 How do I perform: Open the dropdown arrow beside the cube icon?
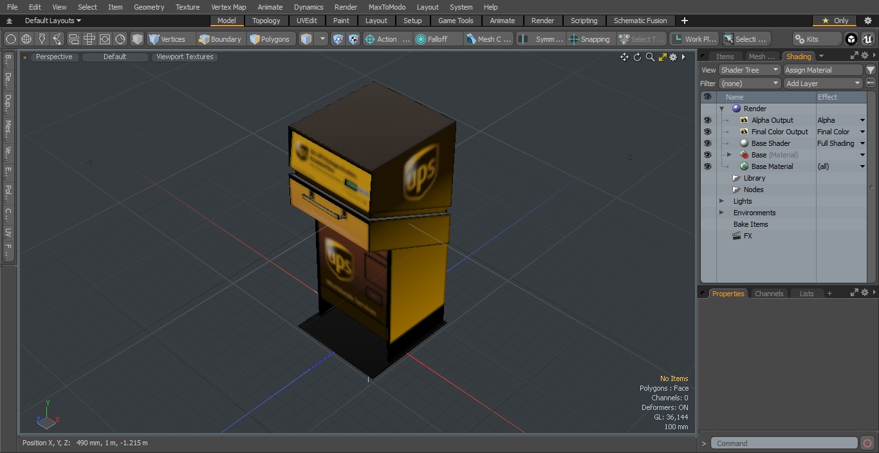(x=323, y=39)
